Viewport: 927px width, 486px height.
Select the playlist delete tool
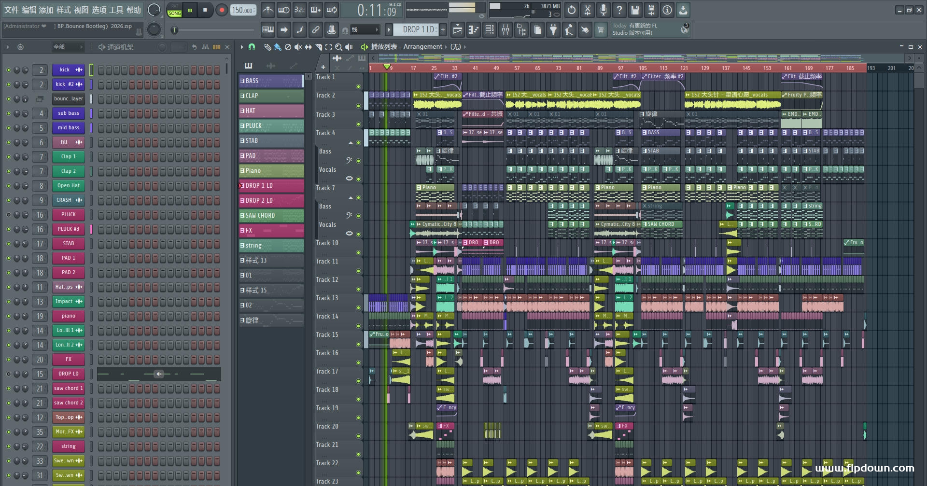tap(288, 47)
